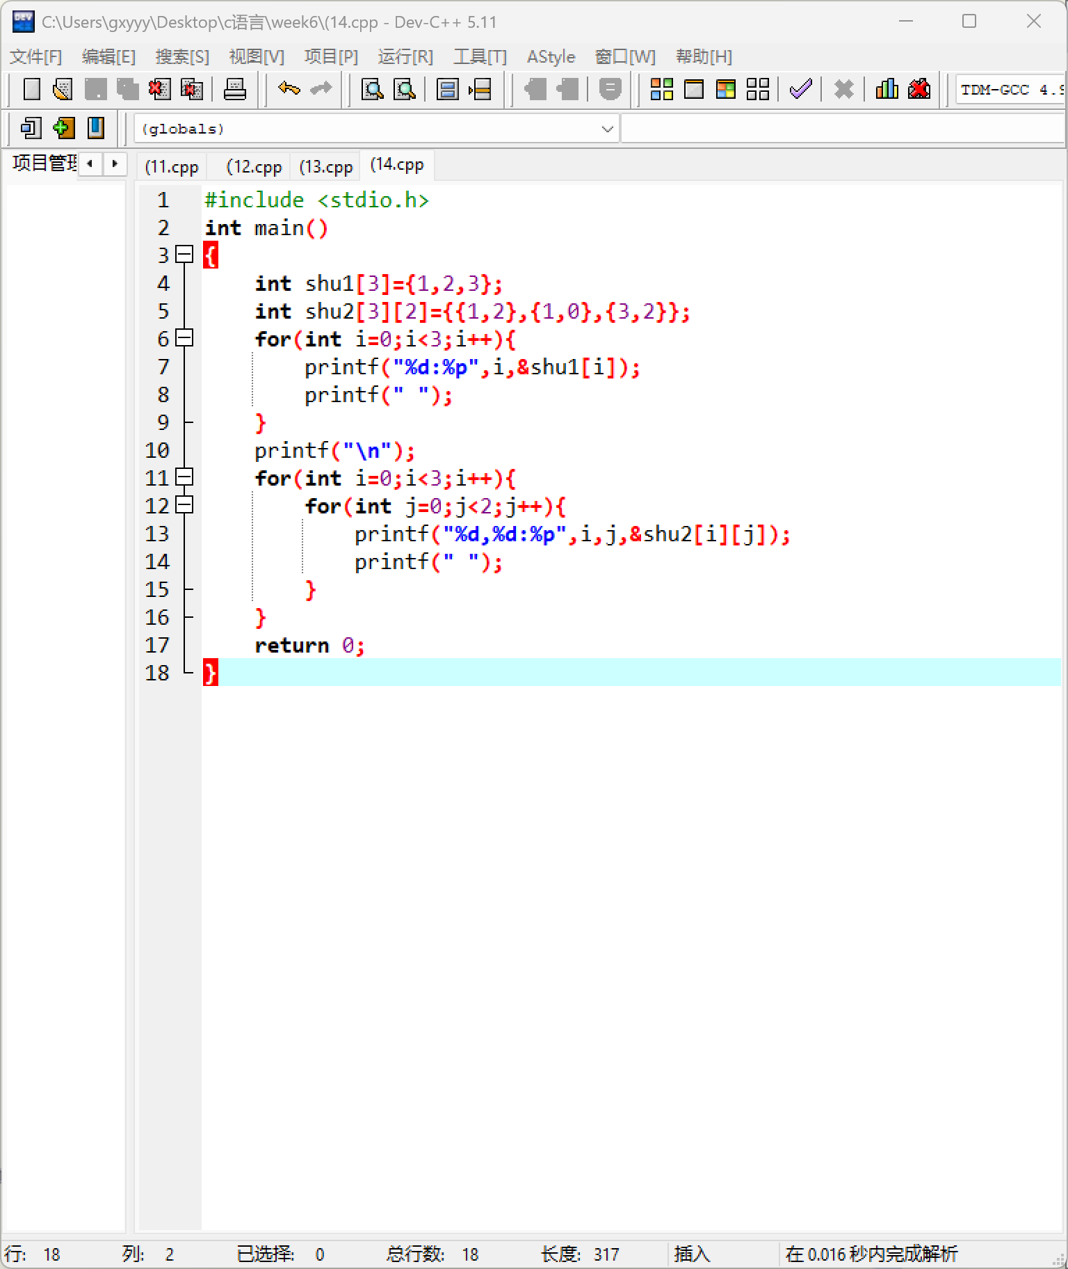Open the Find dialog icon

(373, 89)
